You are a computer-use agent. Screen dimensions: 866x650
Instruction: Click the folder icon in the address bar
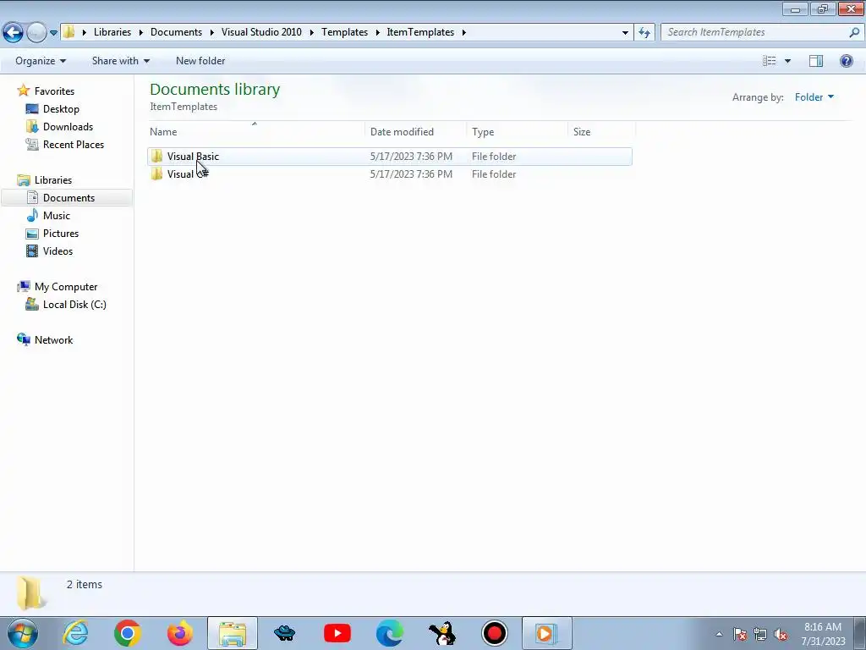69,32
